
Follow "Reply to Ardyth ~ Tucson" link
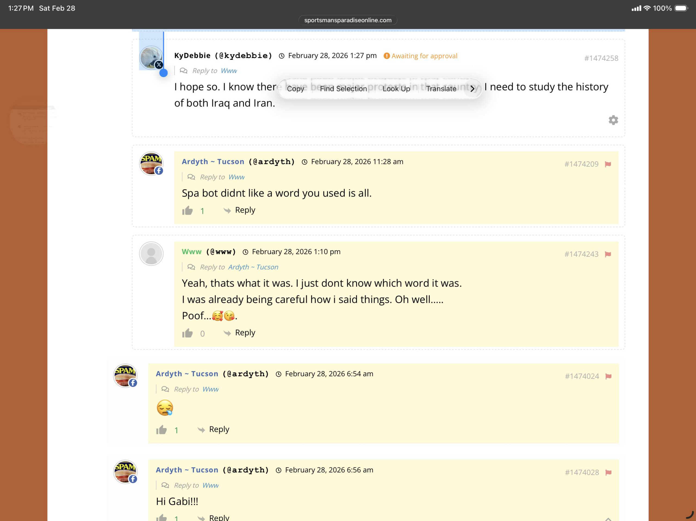tap(253, 267)
